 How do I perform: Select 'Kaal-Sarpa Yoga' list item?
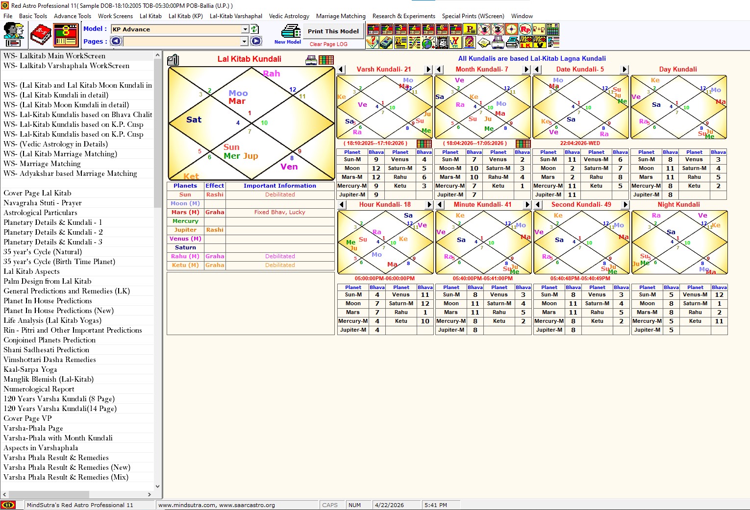77,369
